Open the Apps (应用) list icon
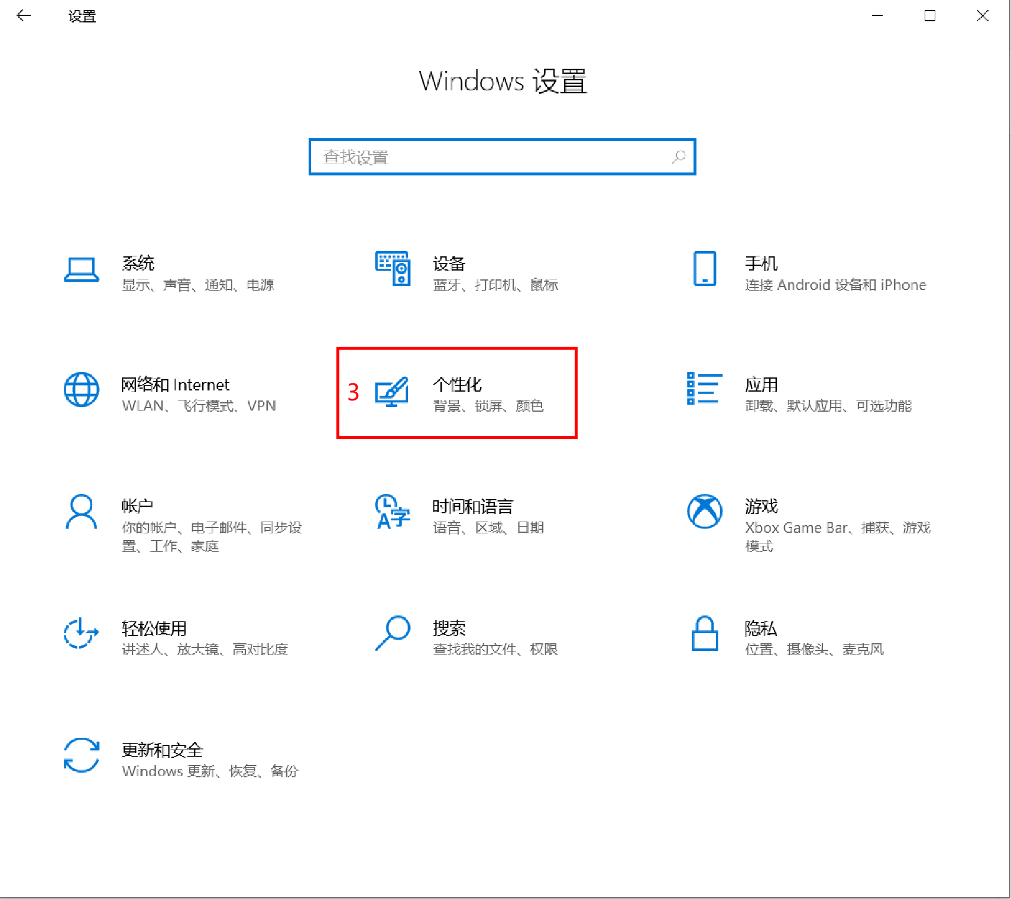The width and height of the screenshot is (1011, 899). [704, 389]
